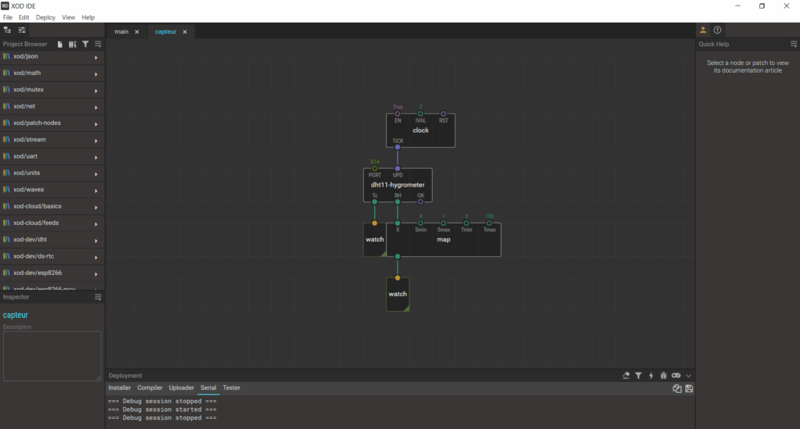Switch to the Compiler tab
Image resolution: width=800 pixels, height=429 pixels.
click(x=149, y=388)
